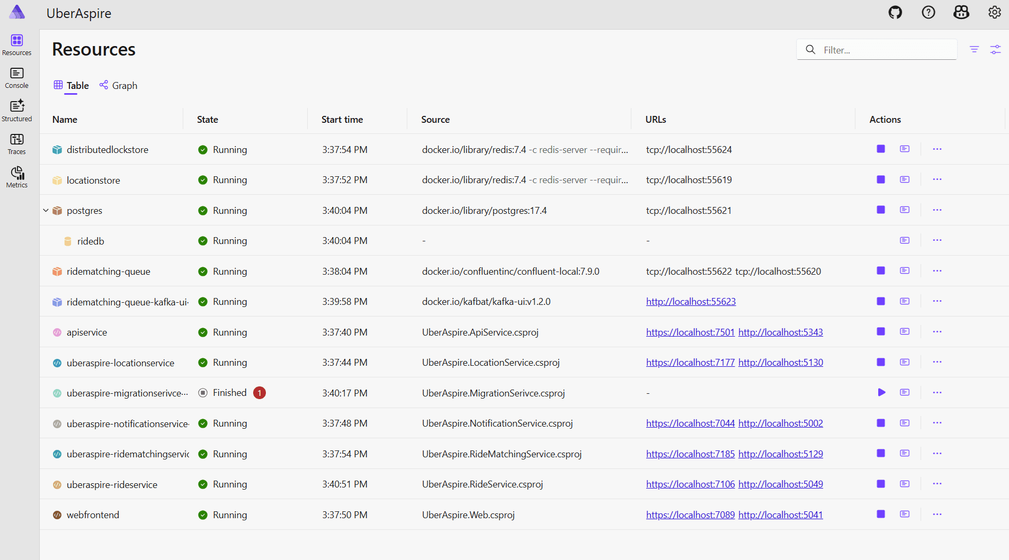This screenshot has width=1009, height=560.
Task: Sort by the Start time column header
Action: point(342,120)
